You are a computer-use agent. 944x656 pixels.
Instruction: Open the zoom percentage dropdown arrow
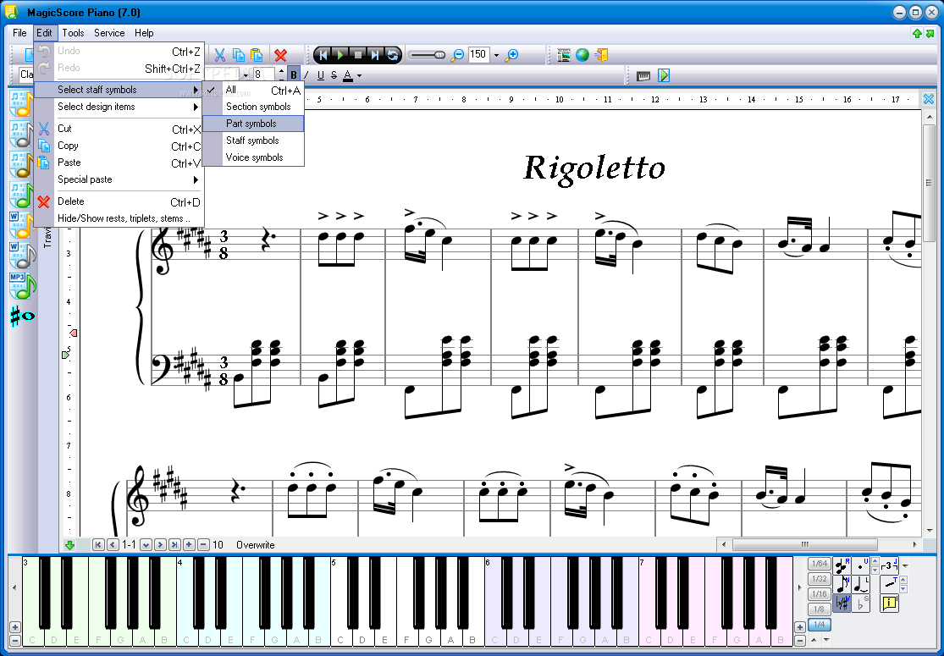pos(497,55)
